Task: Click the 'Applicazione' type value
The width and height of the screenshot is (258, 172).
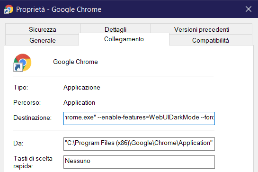Action: point(82,87)
